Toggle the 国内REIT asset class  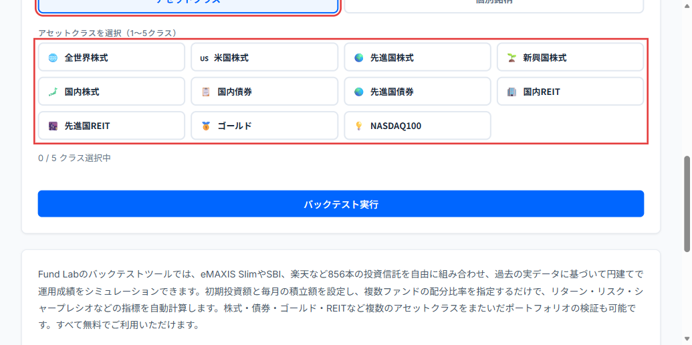pyautogui.click(x=570, y=92)
